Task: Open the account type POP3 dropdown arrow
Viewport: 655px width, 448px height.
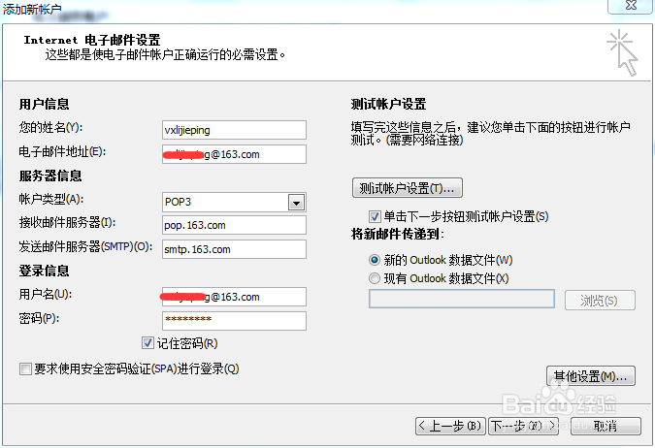Action: 296,203
